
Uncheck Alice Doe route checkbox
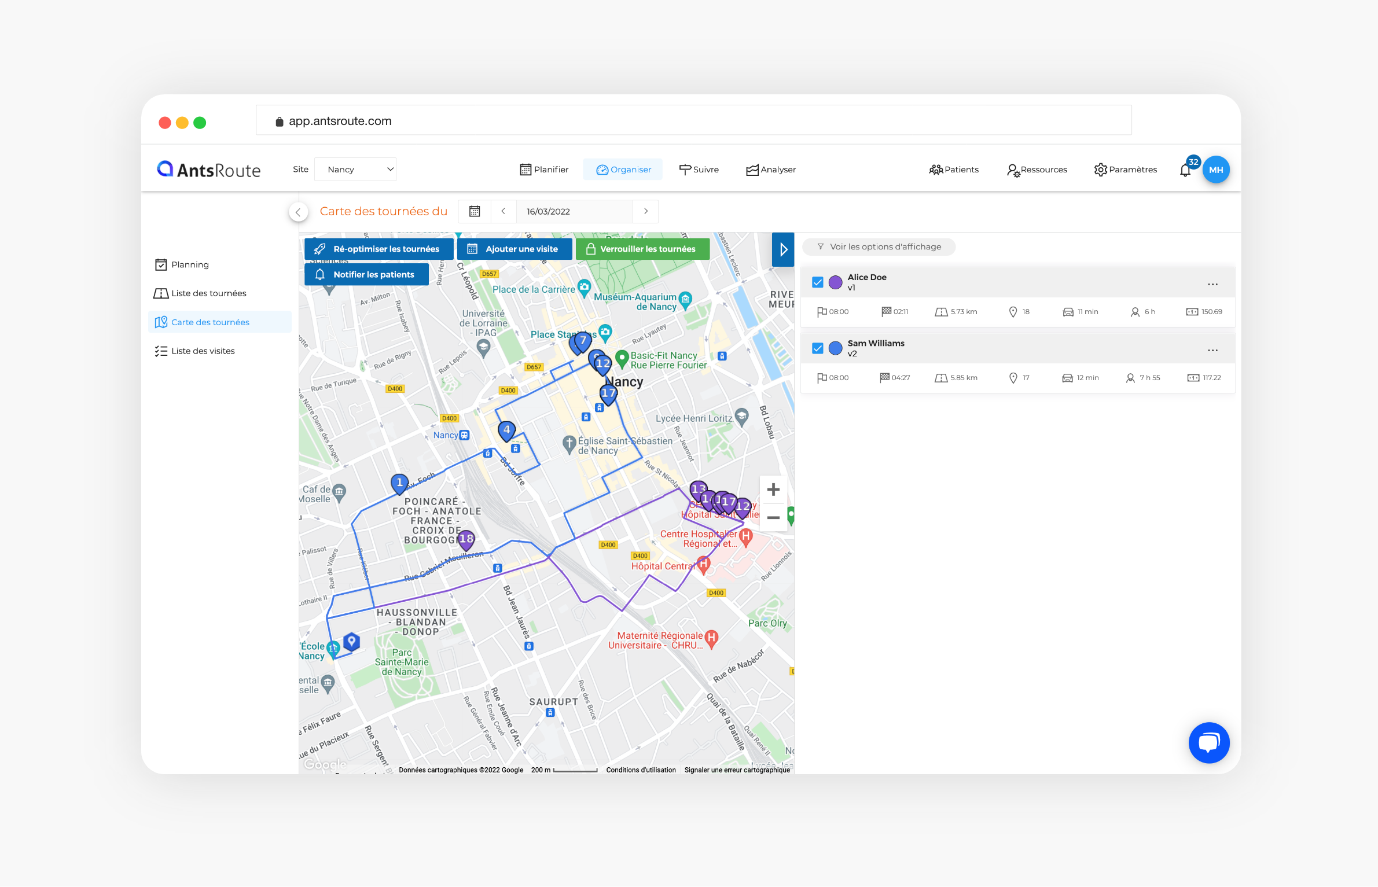click(817, 282)
